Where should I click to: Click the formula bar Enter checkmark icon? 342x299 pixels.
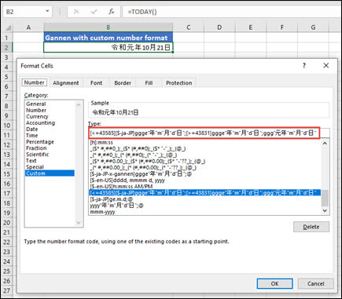(x=94, y=12)
